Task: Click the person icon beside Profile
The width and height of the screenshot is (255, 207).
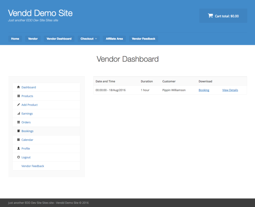Action: pyautogui.click(x=18, y=149)
